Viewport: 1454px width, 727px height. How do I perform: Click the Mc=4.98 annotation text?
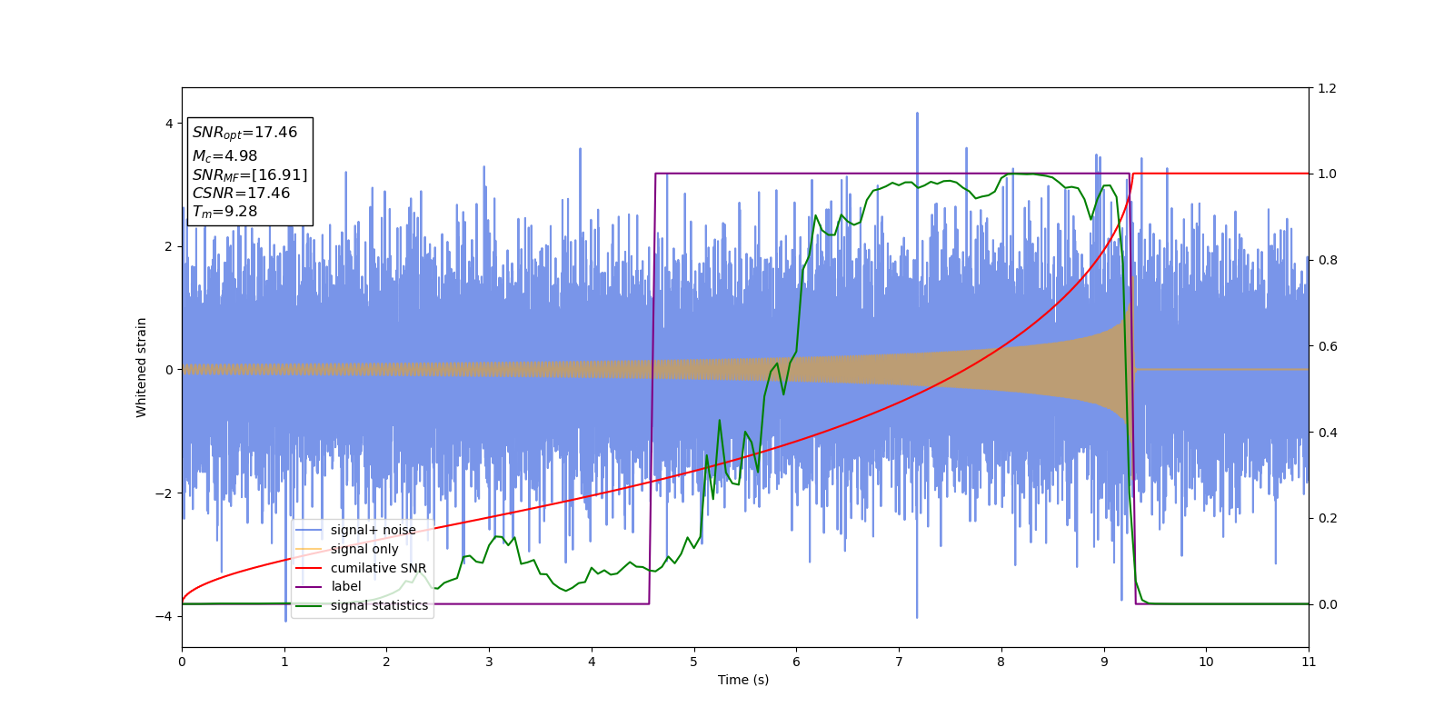click(x=225, y=156)
